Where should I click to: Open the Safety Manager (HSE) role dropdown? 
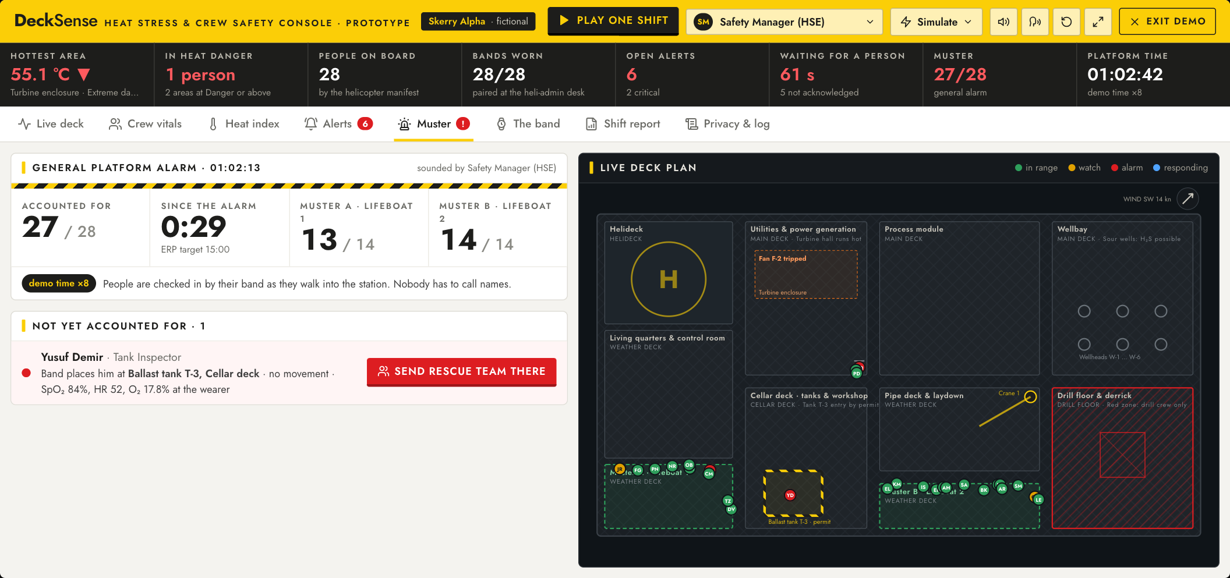(x=784, y=22)
